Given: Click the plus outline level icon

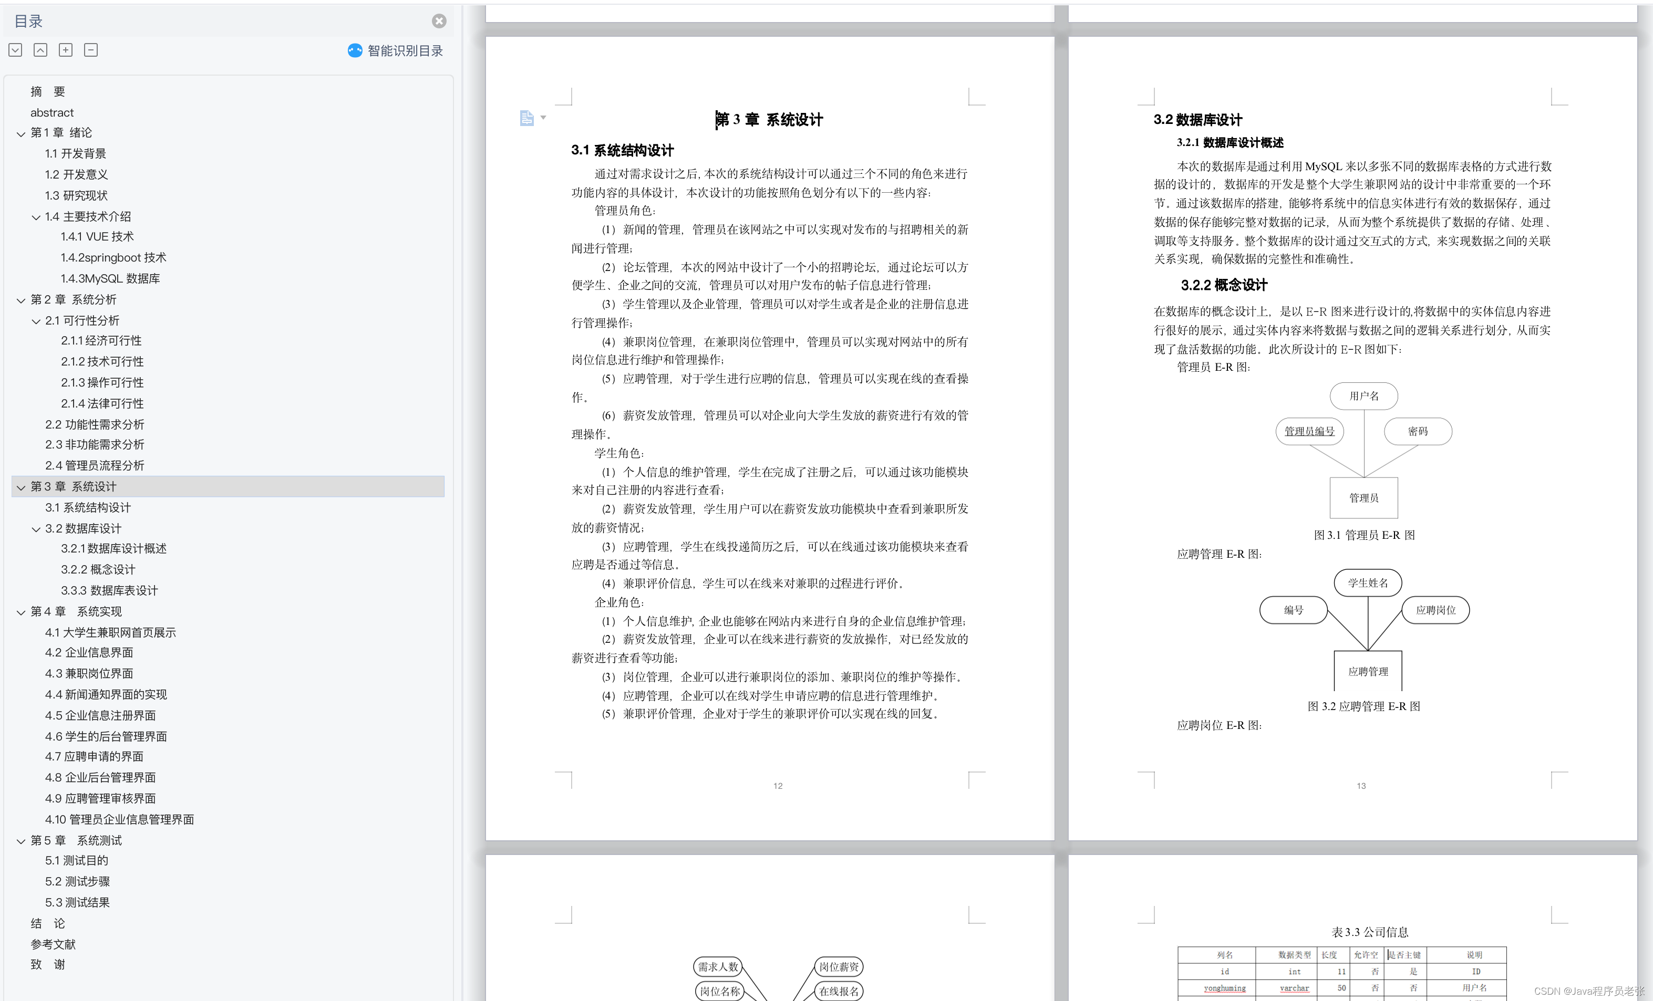Looking at the screenshot, I should click(x=66, y=50).
